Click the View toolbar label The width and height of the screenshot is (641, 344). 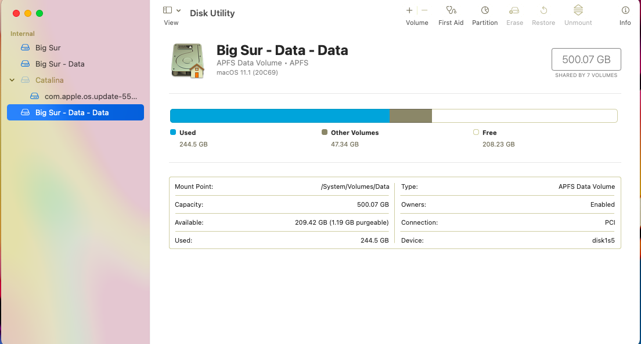[x=171, y=23]
